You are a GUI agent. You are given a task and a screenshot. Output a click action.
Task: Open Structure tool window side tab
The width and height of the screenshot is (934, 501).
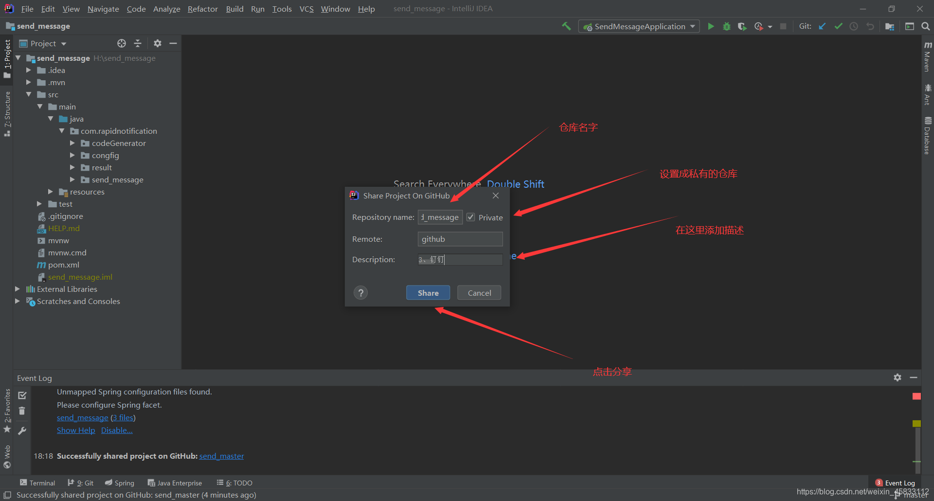coord(7,113)
